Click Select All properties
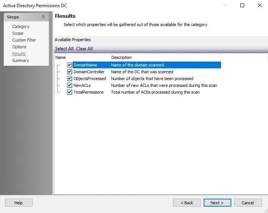 point(64,49)
